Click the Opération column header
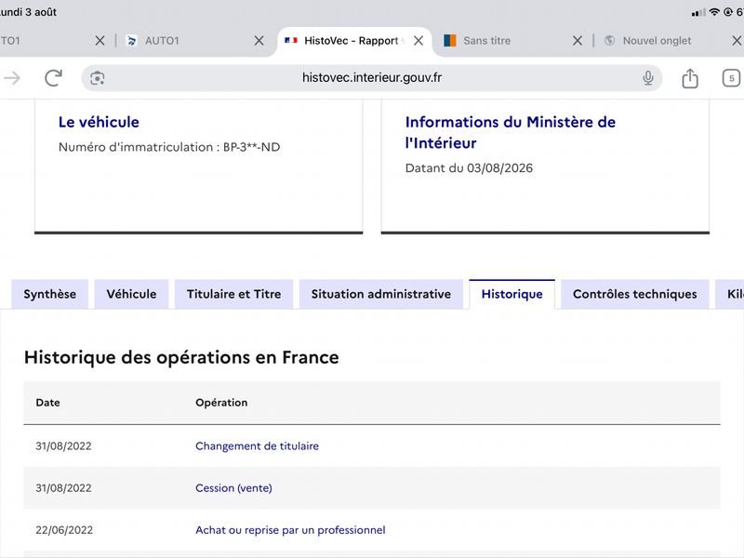Image resolution: width=744 pixels, height=558 pixels. tap(221, 403)
